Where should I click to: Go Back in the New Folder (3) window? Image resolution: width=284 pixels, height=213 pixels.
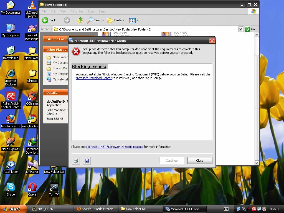pyautogui.click(x=49, y=20)
